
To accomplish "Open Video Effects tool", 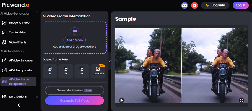I will [x=14, y=42].
